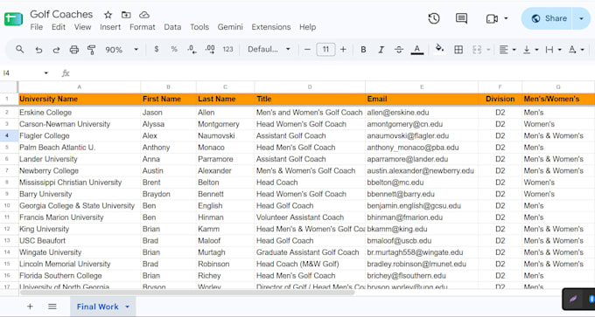Select column A header
Screen dimensions: 595x317
(x=80, y=86)
